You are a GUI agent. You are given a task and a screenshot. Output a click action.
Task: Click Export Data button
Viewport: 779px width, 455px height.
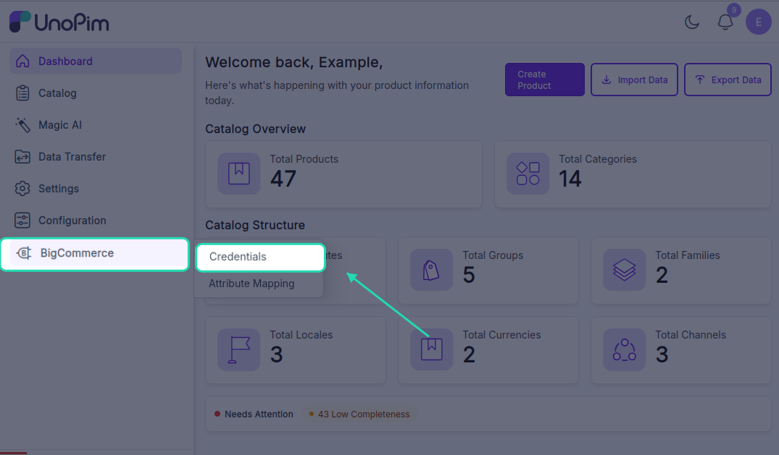coord(728,80)
